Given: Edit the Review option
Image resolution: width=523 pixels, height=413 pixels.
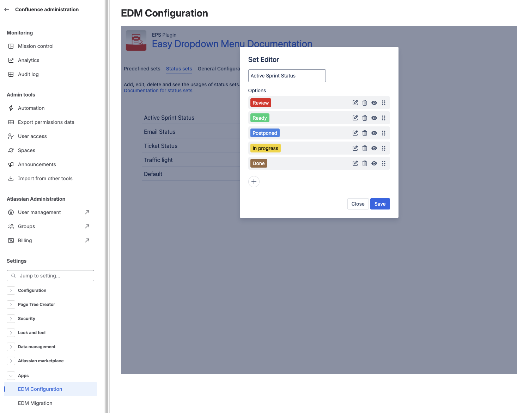Looking at the screenshot, I should 355,103.
